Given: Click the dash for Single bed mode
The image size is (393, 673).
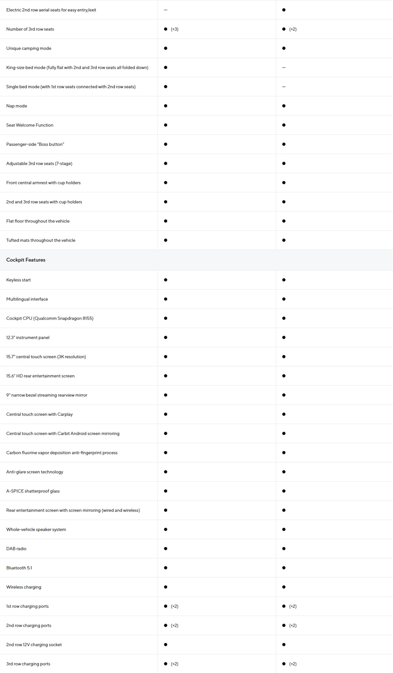Looking at the screenshot, I should (x=284, y=87).
